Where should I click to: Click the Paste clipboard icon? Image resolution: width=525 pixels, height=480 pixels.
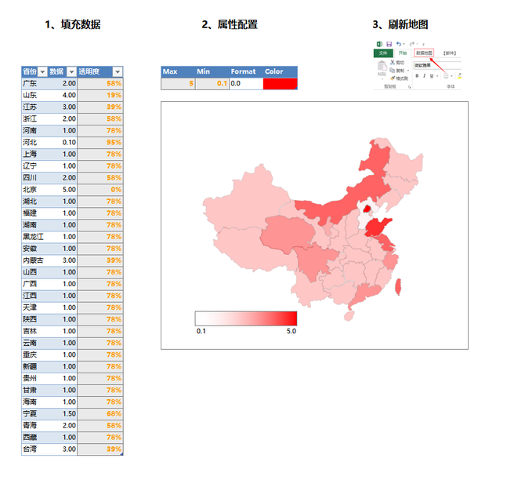[382, 67]
